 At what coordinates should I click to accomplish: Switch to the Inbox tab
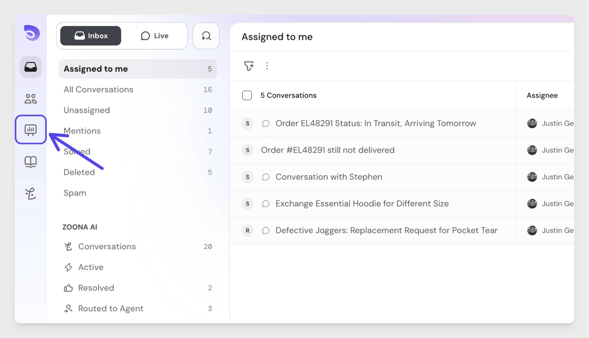pos(91,36)
